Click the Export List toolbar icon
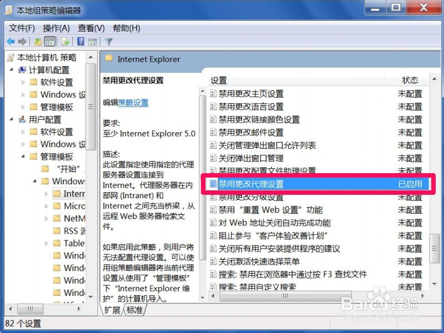The width and height of the screenshot is (444, 333). click(65, 41)
